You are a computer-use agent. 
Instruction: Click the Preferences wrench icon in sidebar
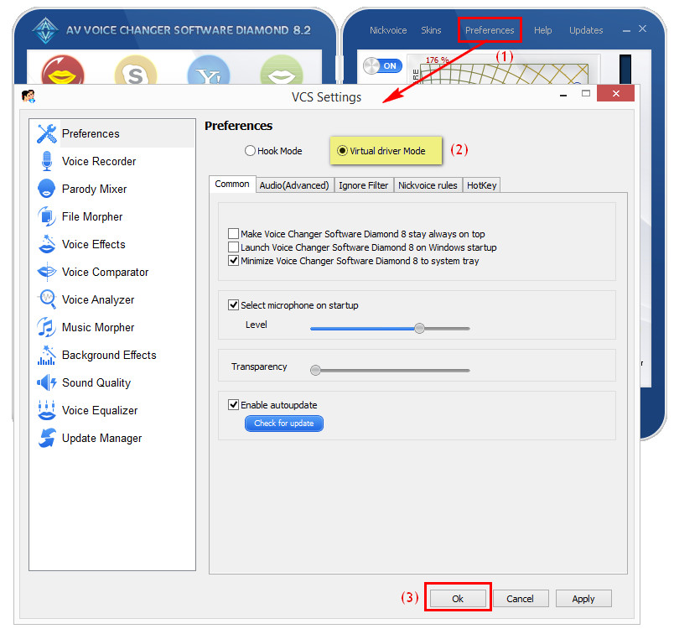pyautogui.click(x=46, y=133)
